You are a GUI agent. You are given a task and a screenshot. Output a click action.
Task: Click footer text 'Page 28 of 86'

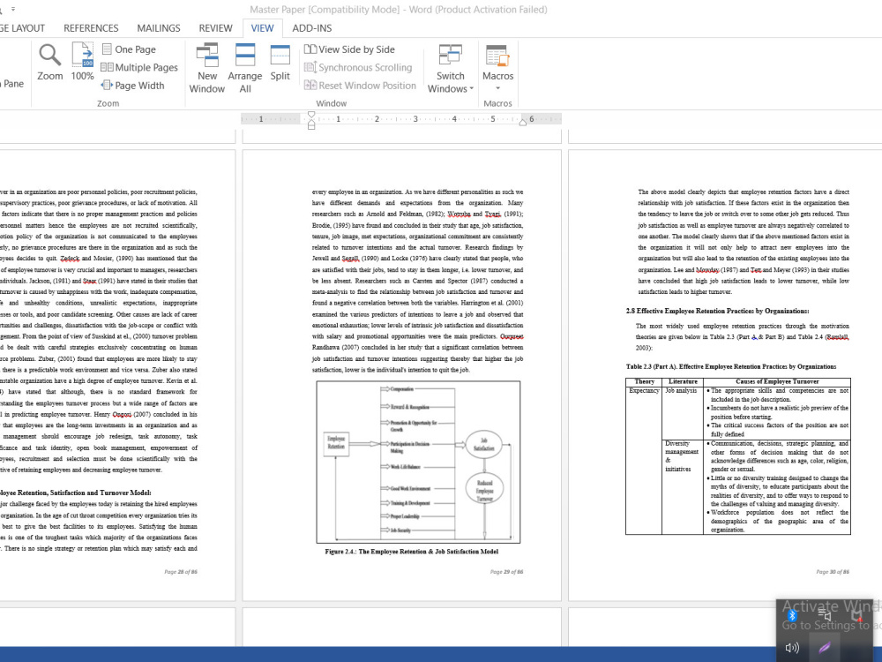click(181, 571)
